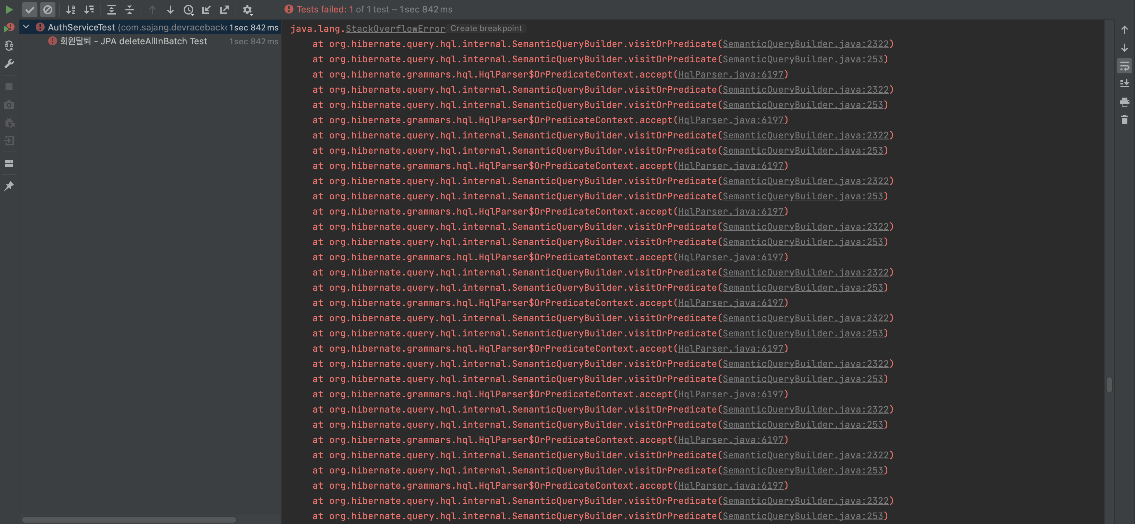The image size is (1135, 524).
Task: Open test runner settings gear dropdown
Action: (248, 9)
